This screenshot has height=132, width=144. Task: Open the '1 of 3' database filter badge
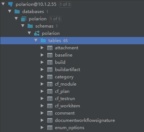point(65,4)
